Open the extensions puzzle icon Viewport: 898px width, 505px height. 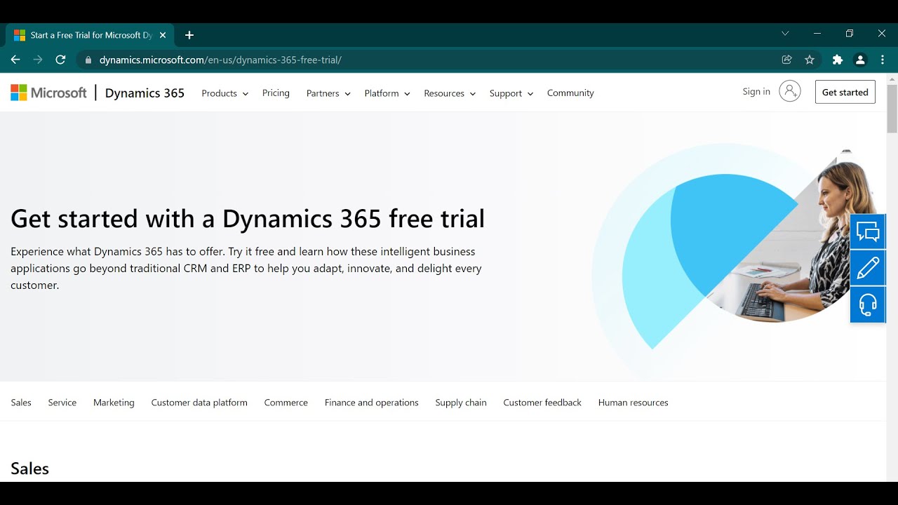[x=838, y=60]
